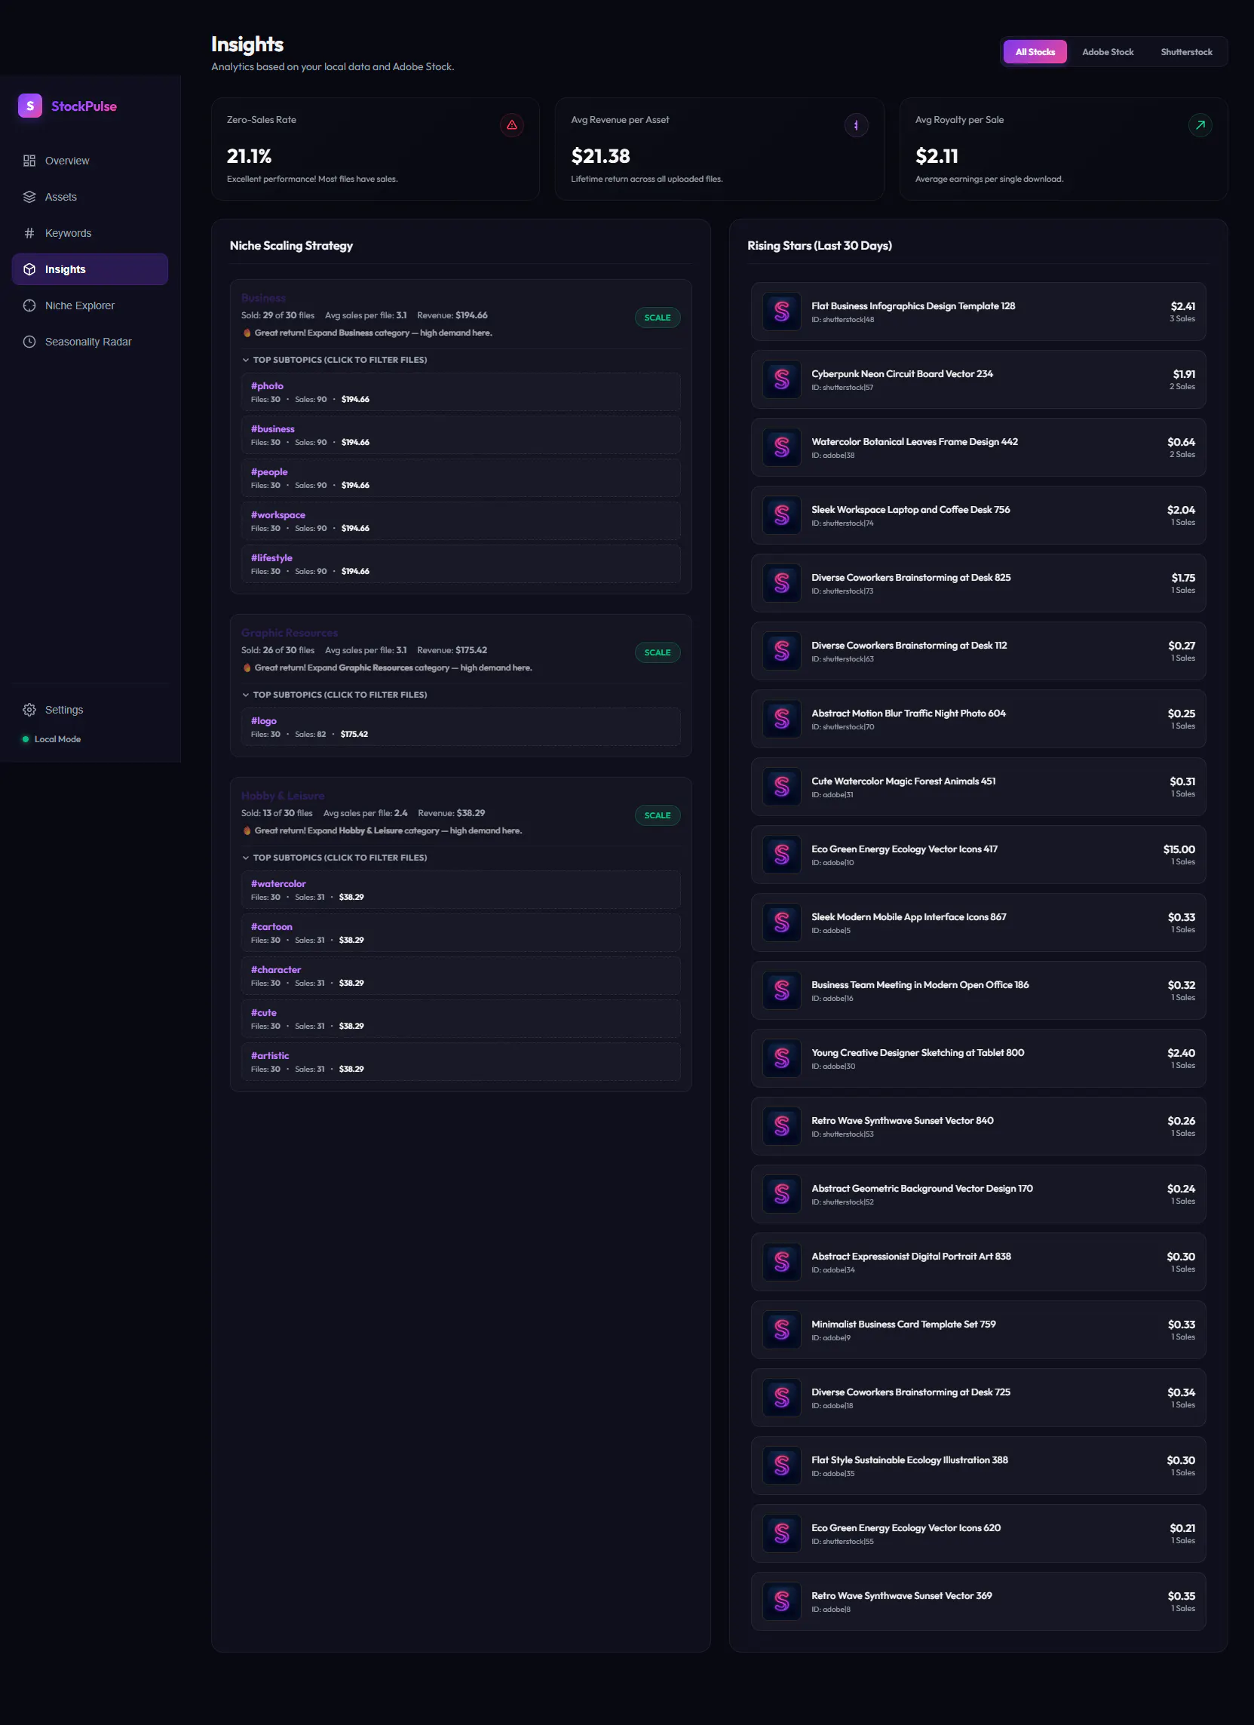Collapse Graphic Resources top subtopics
The height and width of the screenshot is (1725, 1254).
tap(335, 695)
